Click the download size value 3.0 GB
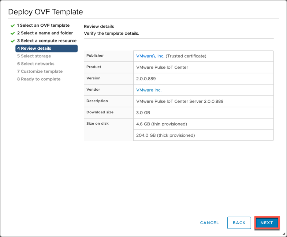Viewport: 287px width, 237px height. (x=143, y=113)
